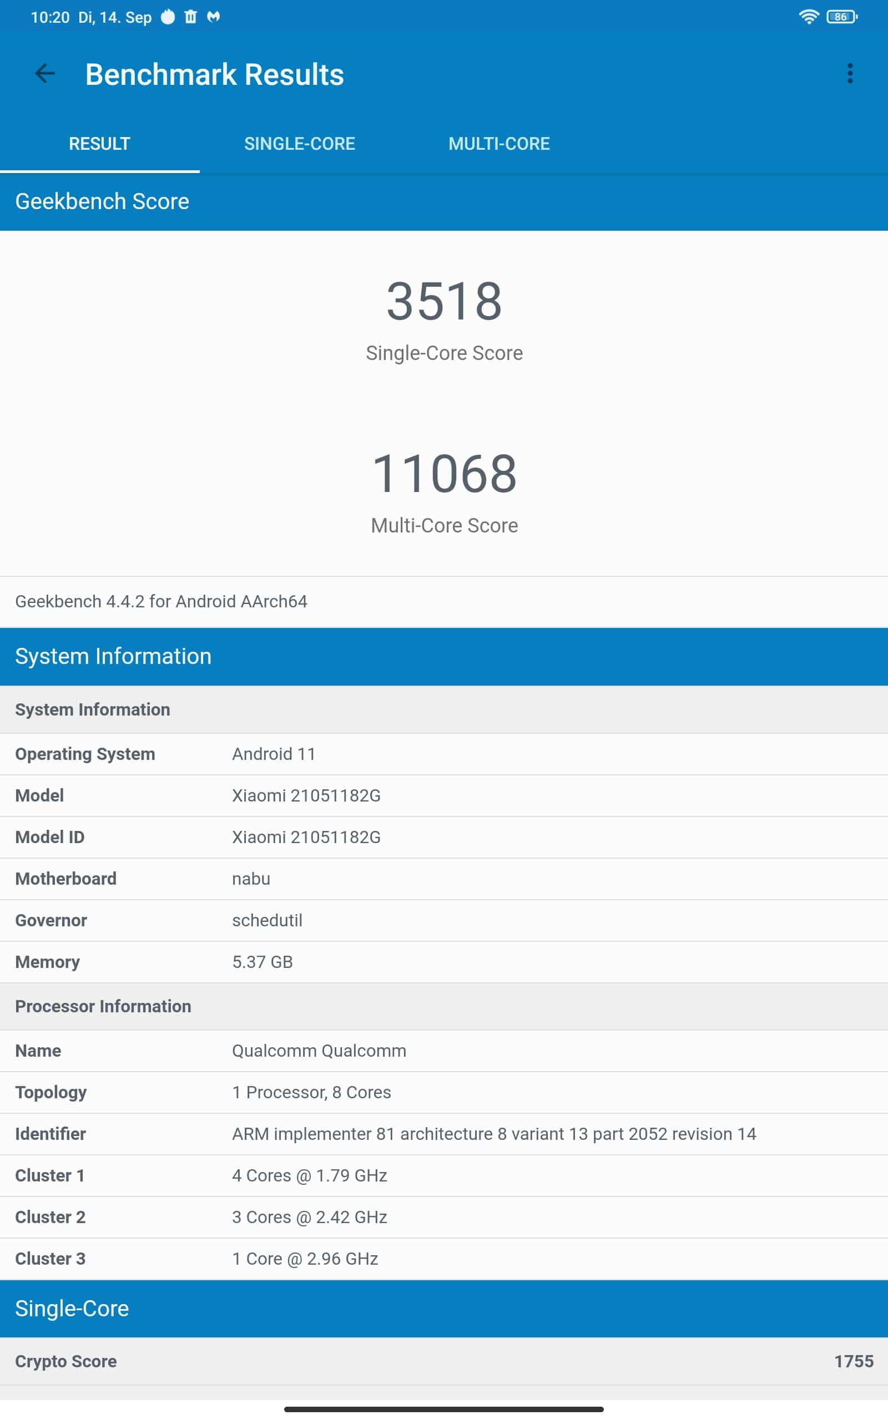
Task: Tap the Memory value '5.37 GB'
Action: (x=262, y=962)
